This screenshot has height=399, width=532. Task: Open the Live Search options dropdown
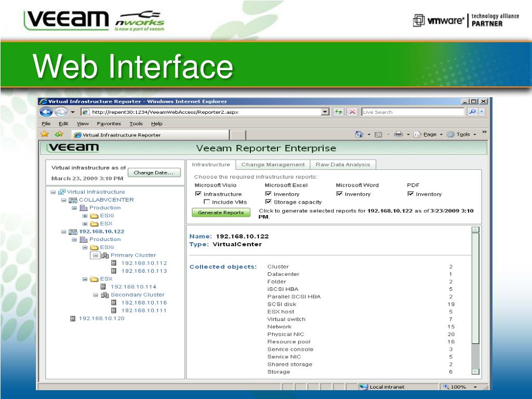pos(482,112)
